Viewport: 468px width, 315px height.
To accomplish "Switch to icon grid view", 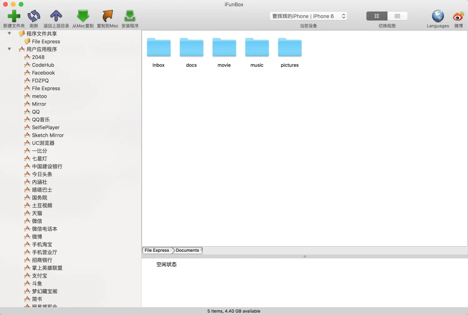I will click(x=377, y=16).
